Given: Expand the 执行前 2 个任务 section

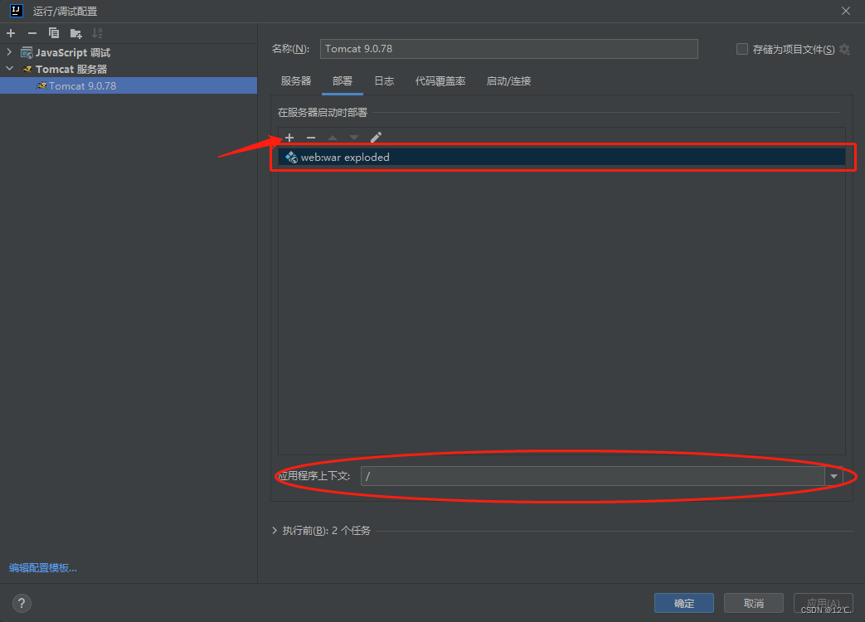Looking at the screenshot, I should coord(275,531).
